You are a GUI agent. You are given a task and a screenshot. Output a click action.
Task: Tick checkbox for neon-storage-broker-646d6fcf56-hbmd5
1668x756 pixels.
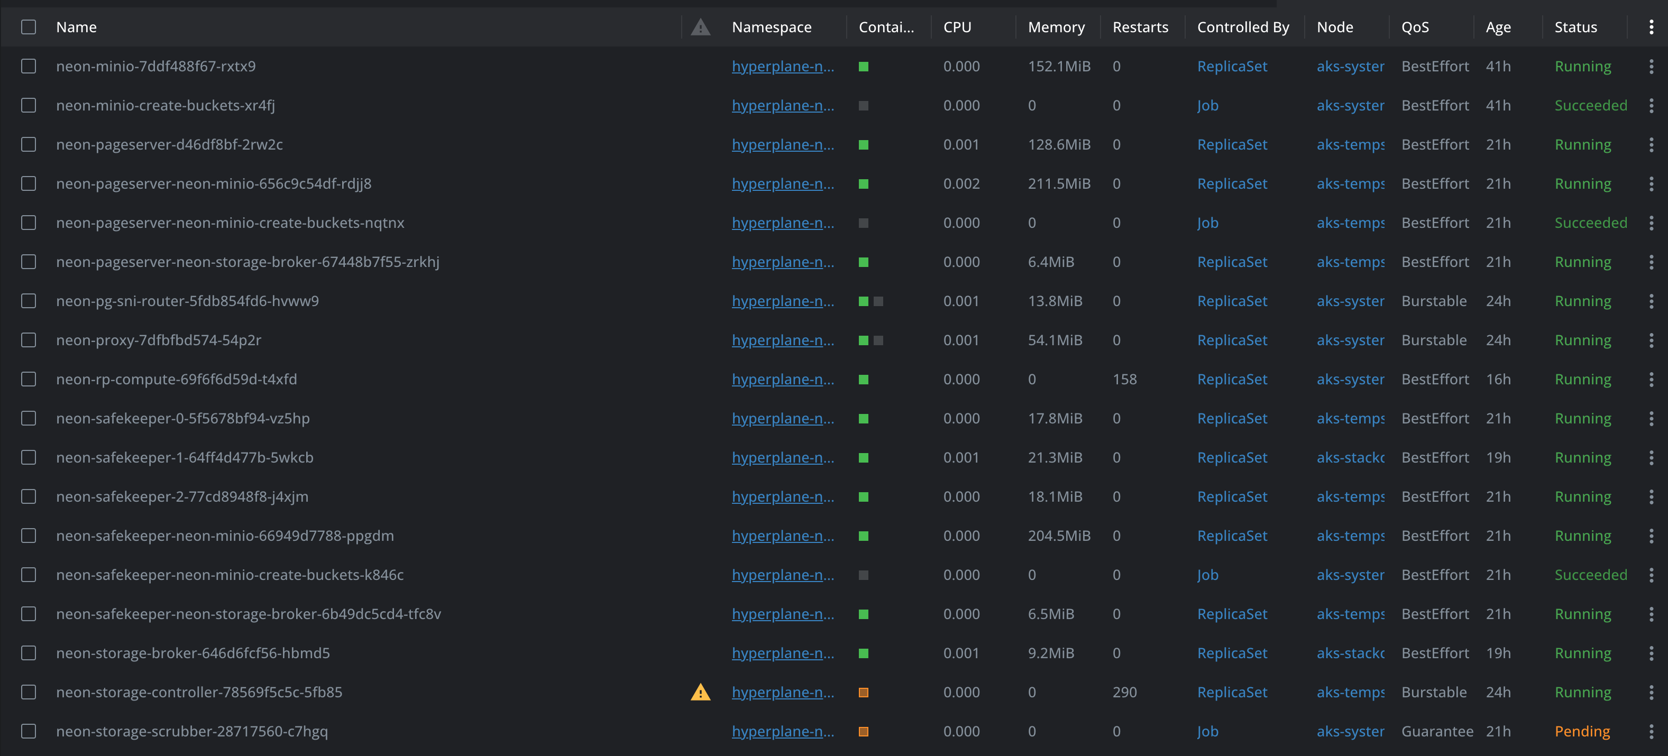click(x=29, y=653)
